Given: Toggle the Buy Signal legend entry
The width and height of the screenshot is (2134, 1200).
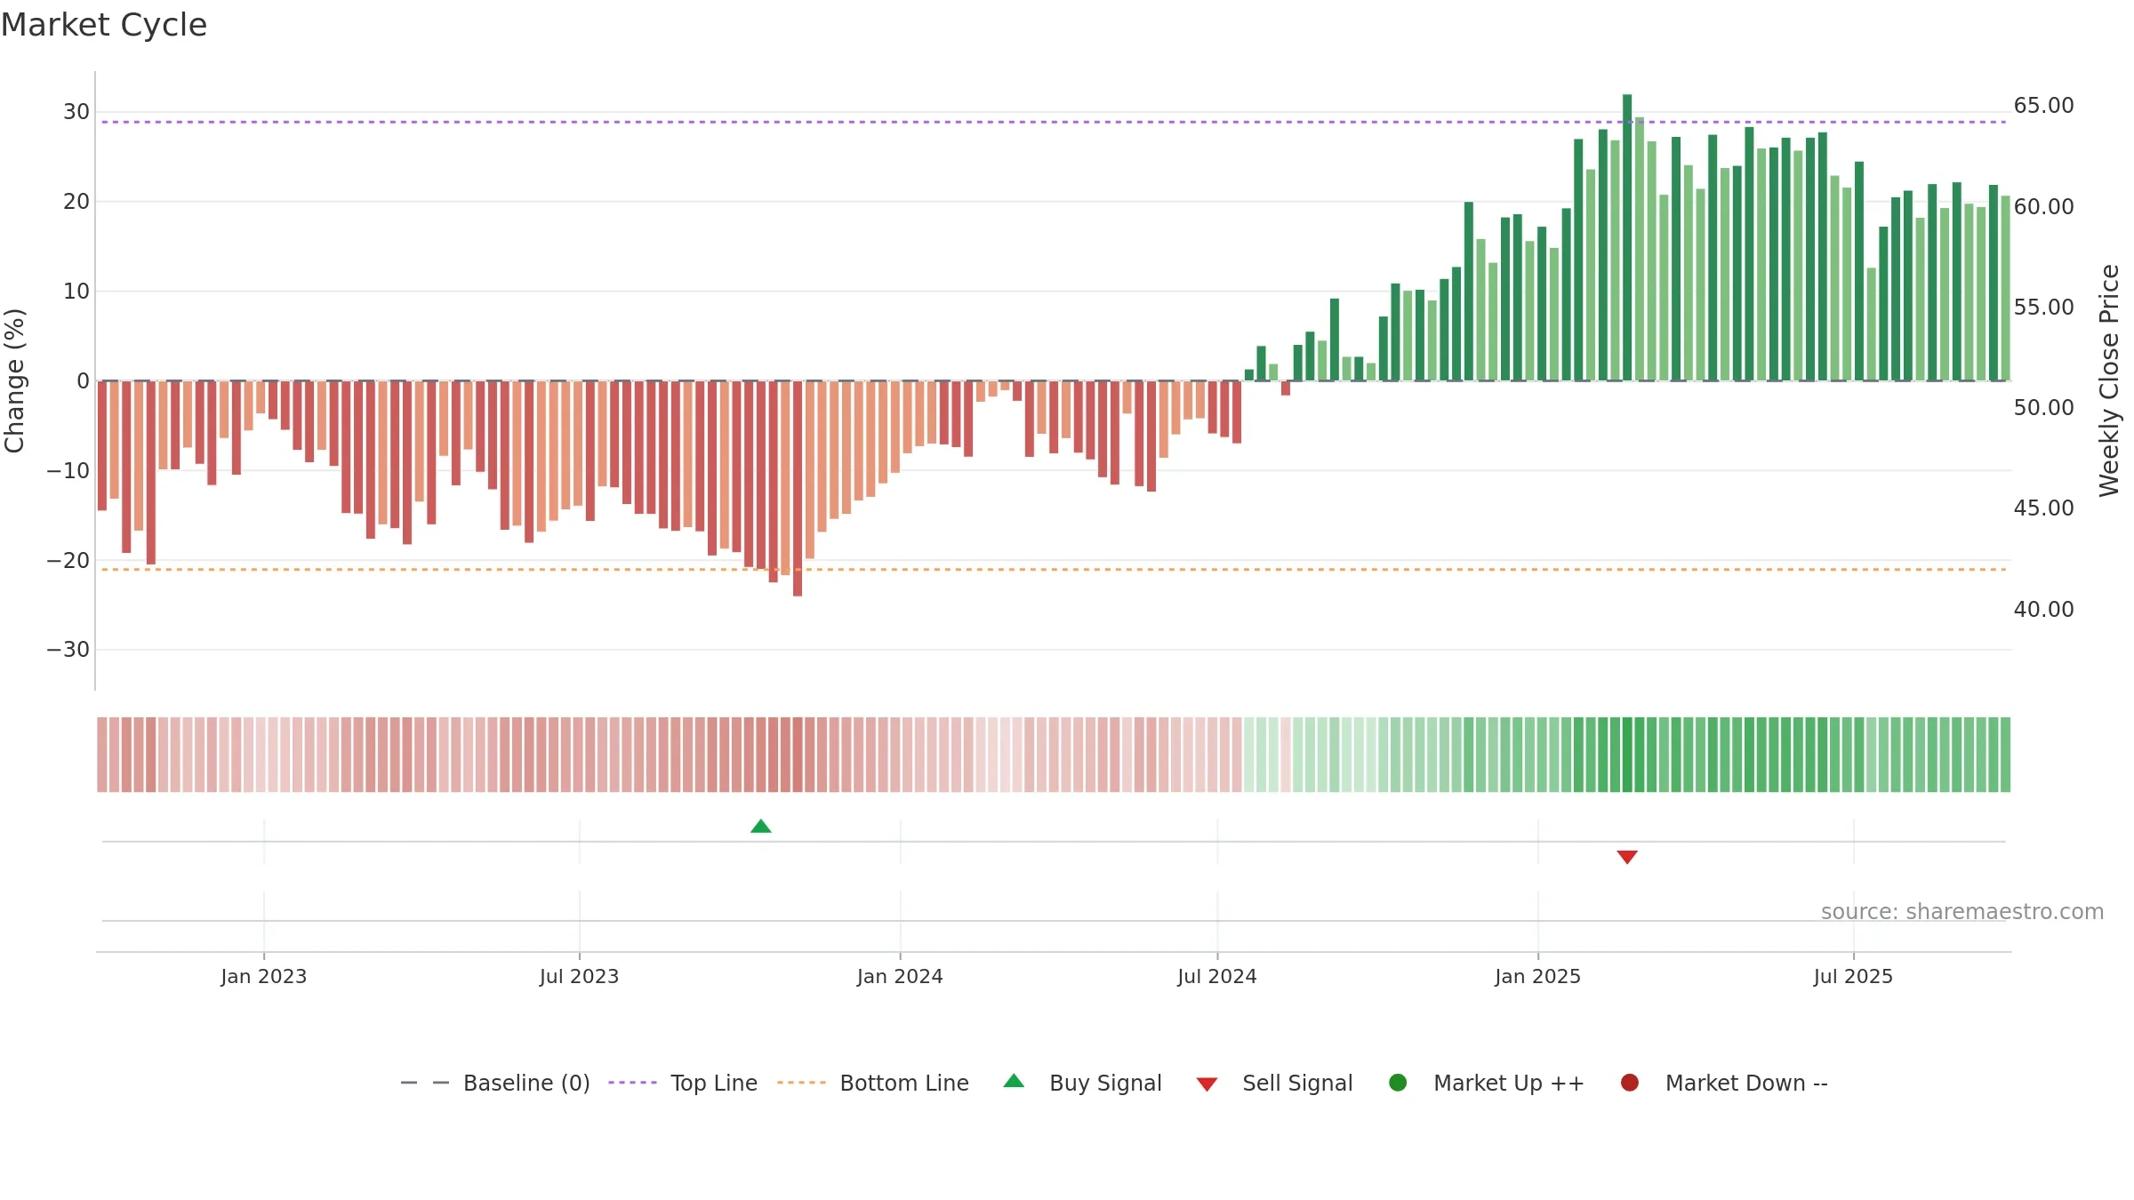Looking at the screenshot, I should [x=1082, y=1084].
